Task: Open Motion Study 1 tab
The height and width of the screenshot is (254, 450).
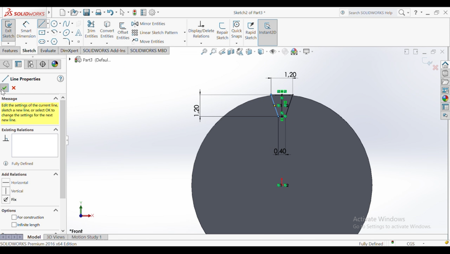Action: tap(87, 237)
